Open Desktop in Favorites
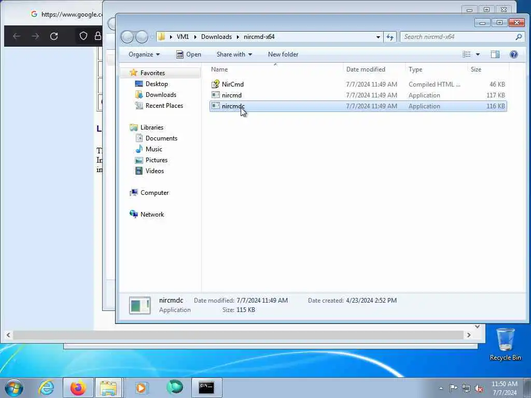The width and height of the screenshot is (531, 398). [x=157, y=84]
